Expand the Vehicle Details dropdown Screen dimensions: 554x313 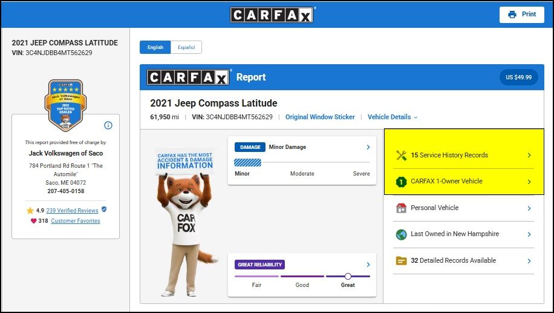point(393,117)
